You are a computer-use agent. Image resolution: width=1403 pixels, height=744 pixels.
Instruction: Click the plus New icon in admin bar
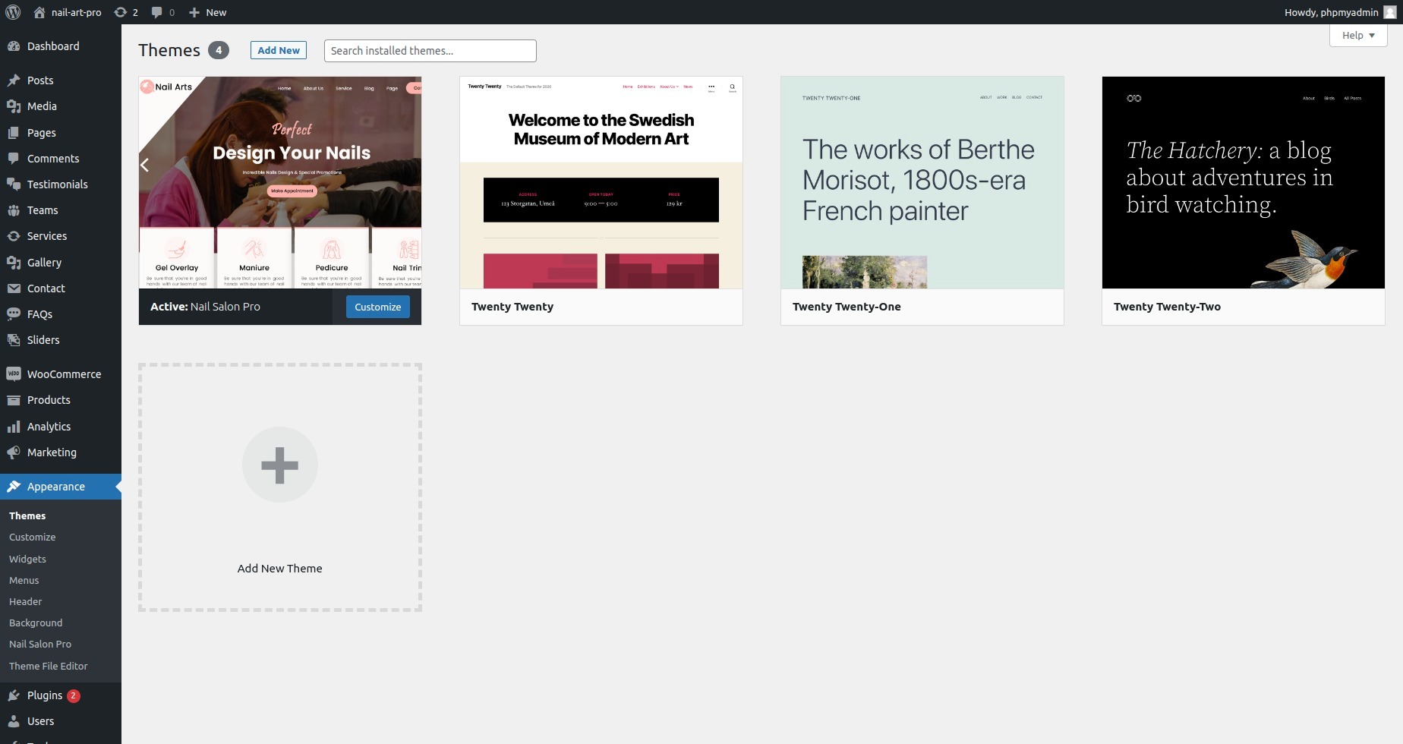(x=194, y=12)
